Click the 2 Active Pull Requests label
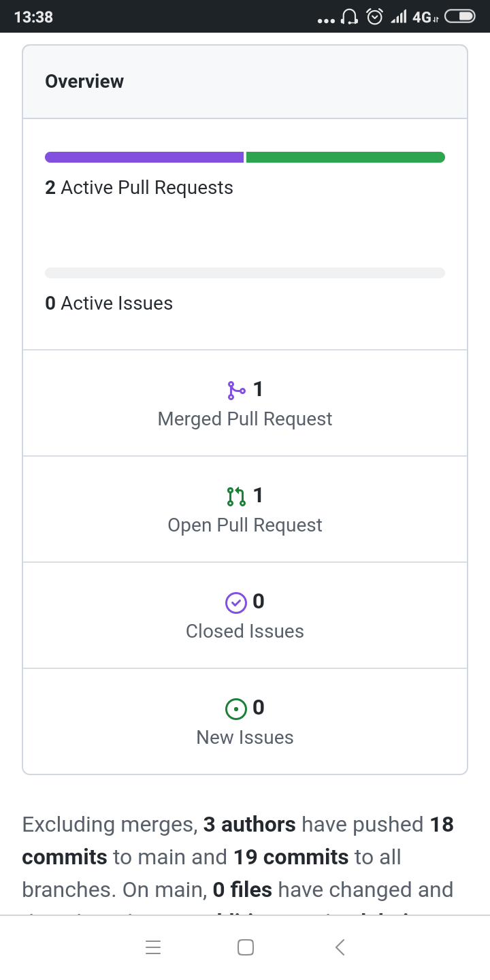The height and width of the screenshot is (980, 490). tap(139, 188)
